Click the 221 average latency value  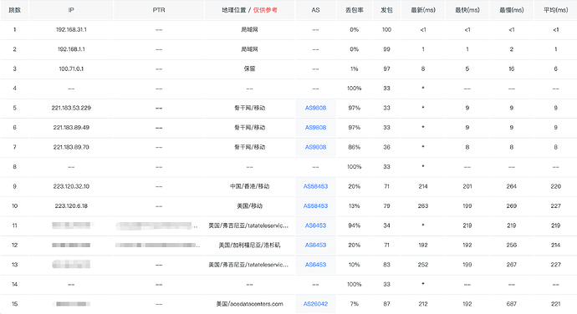pos(555,304)
